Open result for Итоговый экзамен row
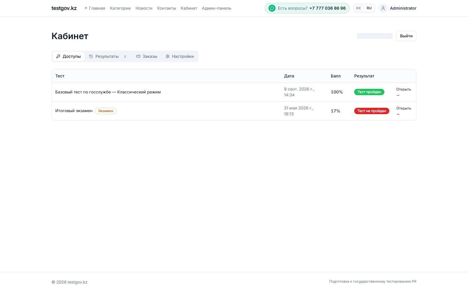This screenshot has width=468, height=292. click(x=404, y=111)
